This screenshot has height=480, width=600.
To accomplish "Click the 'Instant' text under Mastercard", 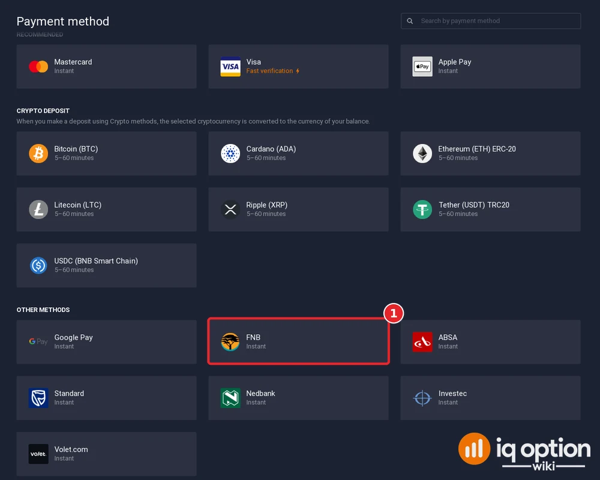I will click(64, 71).
